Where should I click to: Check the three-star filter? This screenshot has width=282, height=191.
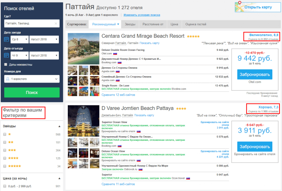(x=5, y=150)
